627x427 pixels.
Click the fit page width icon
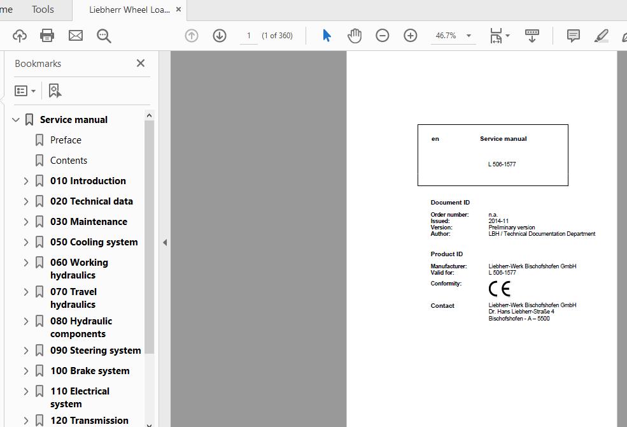click(496, 36)
